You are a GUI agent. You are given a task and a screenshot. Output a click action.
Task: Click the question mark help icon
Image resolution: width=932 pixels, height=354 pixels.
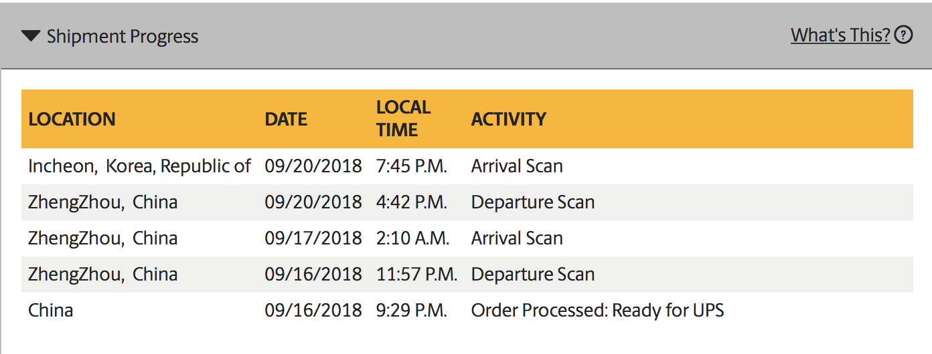[904, 35]
